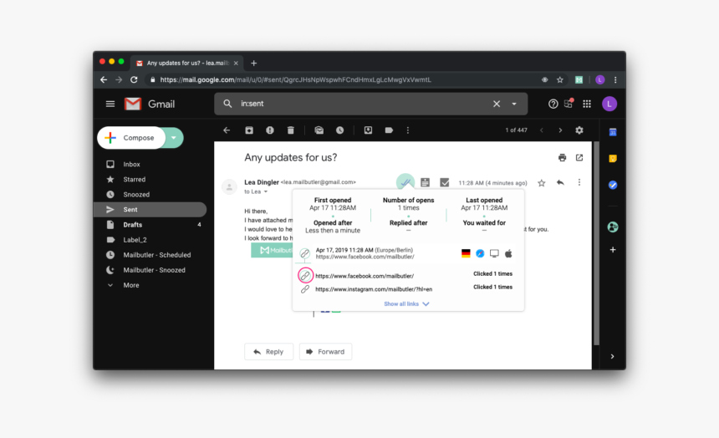Select the 'Any updates for us?' tab
The image size is (719, 438).
pos(187,64)
